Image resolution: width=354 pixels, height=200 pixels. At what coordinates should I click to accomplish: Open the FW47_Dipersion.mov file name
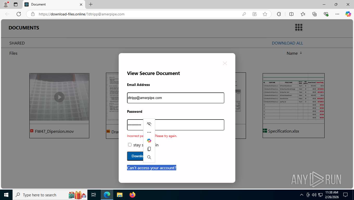(x=54, y=131)
